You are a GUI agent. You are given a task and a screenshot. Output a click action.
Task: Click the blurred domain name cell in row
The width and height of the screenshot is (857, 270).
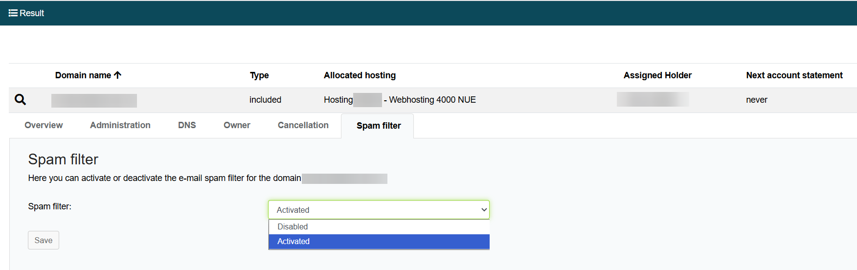coord(94,101)
